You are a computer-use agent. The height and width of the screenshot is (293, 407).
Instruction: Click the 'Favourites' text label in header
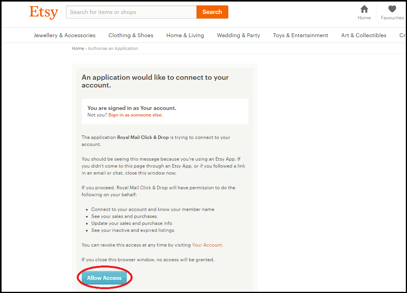pos(392,18)
